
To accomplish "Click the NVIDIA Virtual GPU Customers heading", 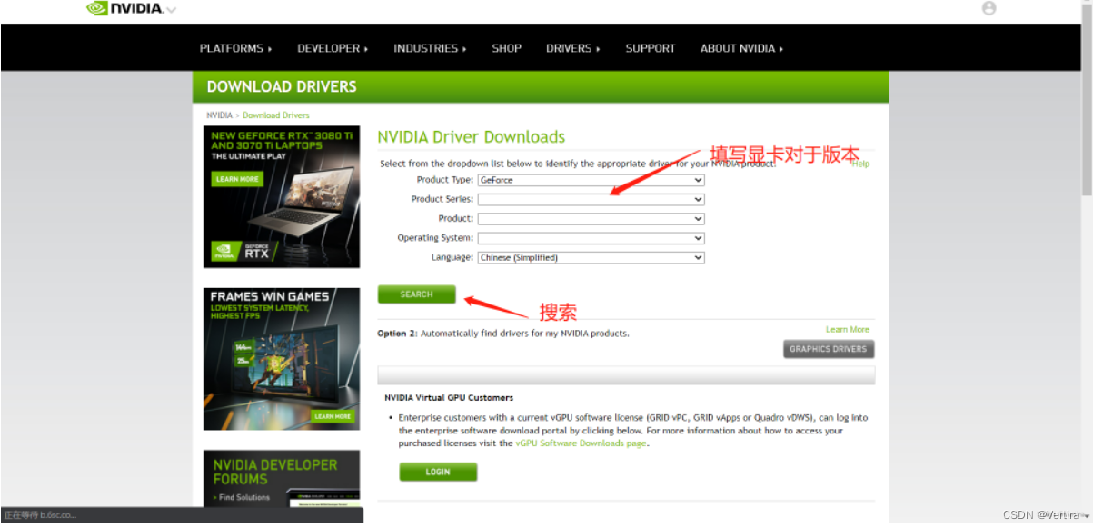I will click(449, 397).
